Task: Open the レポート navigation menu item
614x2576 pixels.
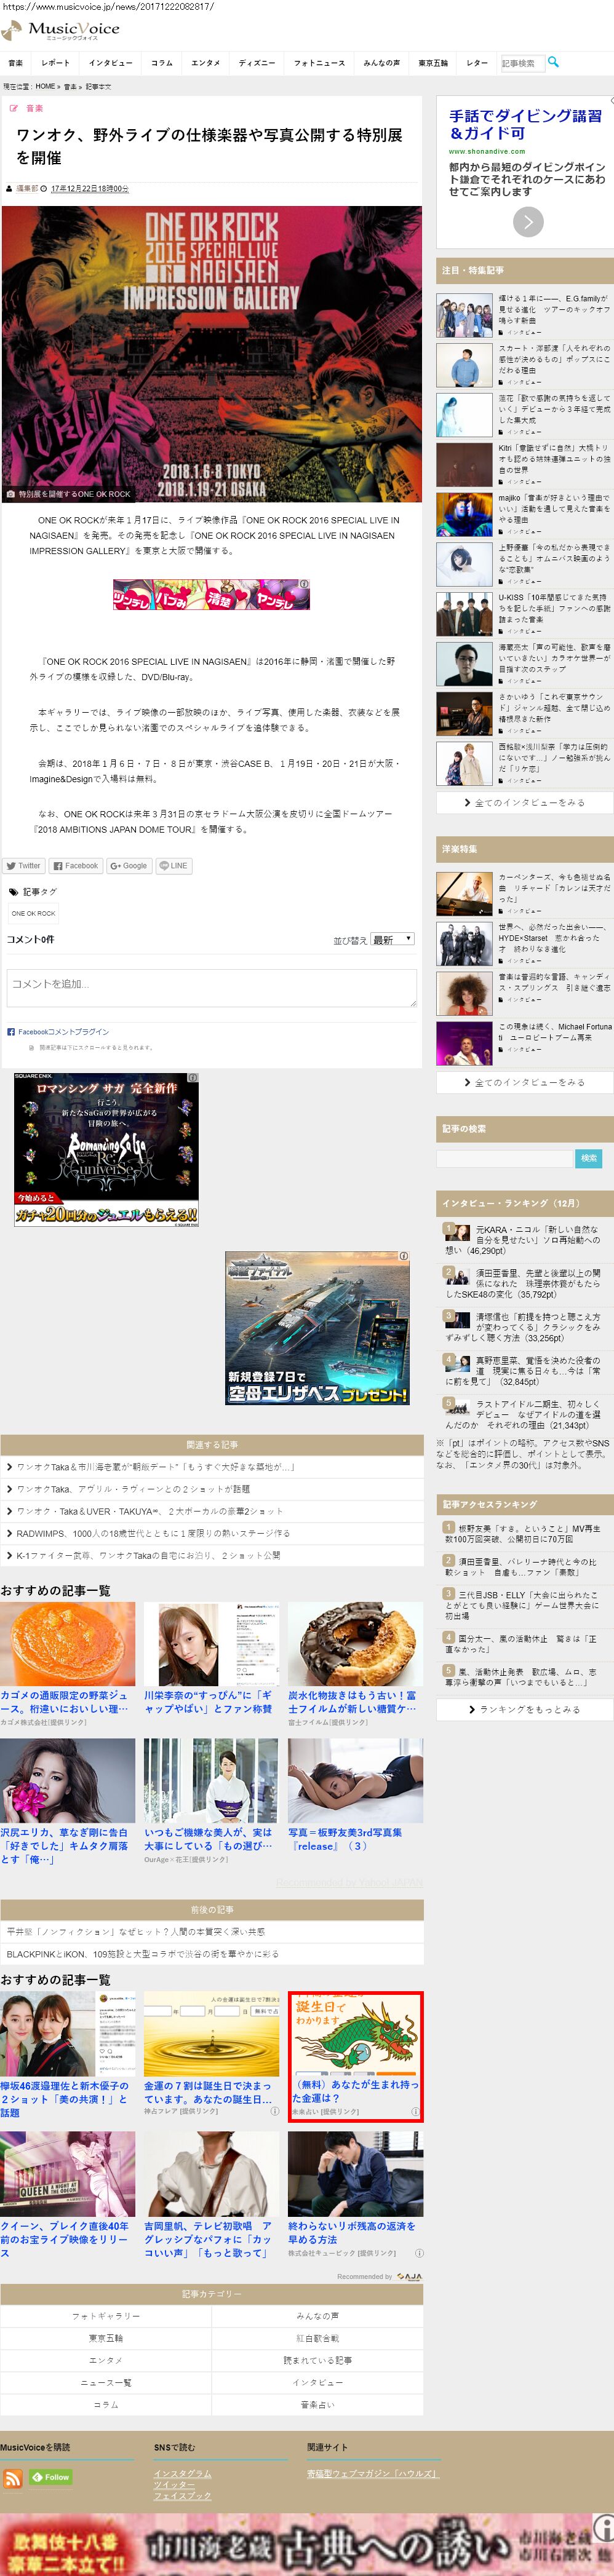Action: [x=56, y=63]
